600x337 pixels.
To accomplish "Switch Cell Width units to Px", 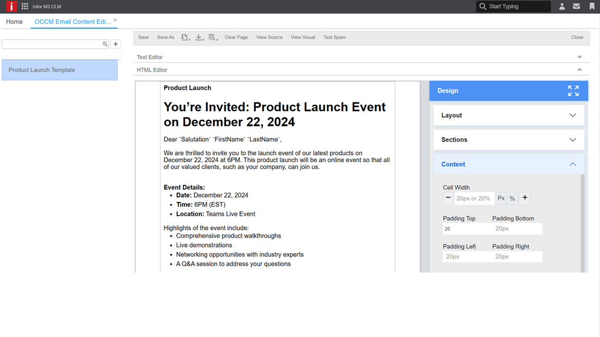I will [x=501, y=198].
